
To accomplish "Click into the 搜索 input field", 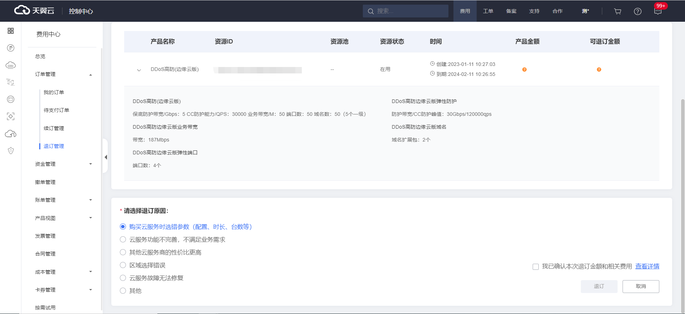I will tap(406, 11).
